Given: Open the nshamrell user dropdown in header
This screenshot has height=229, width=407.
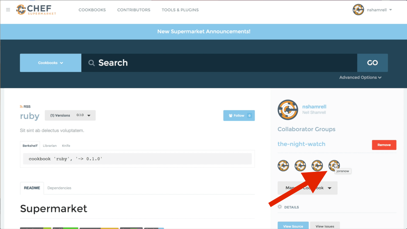Looking at the screenshot, I should click(x=372, y=10).
